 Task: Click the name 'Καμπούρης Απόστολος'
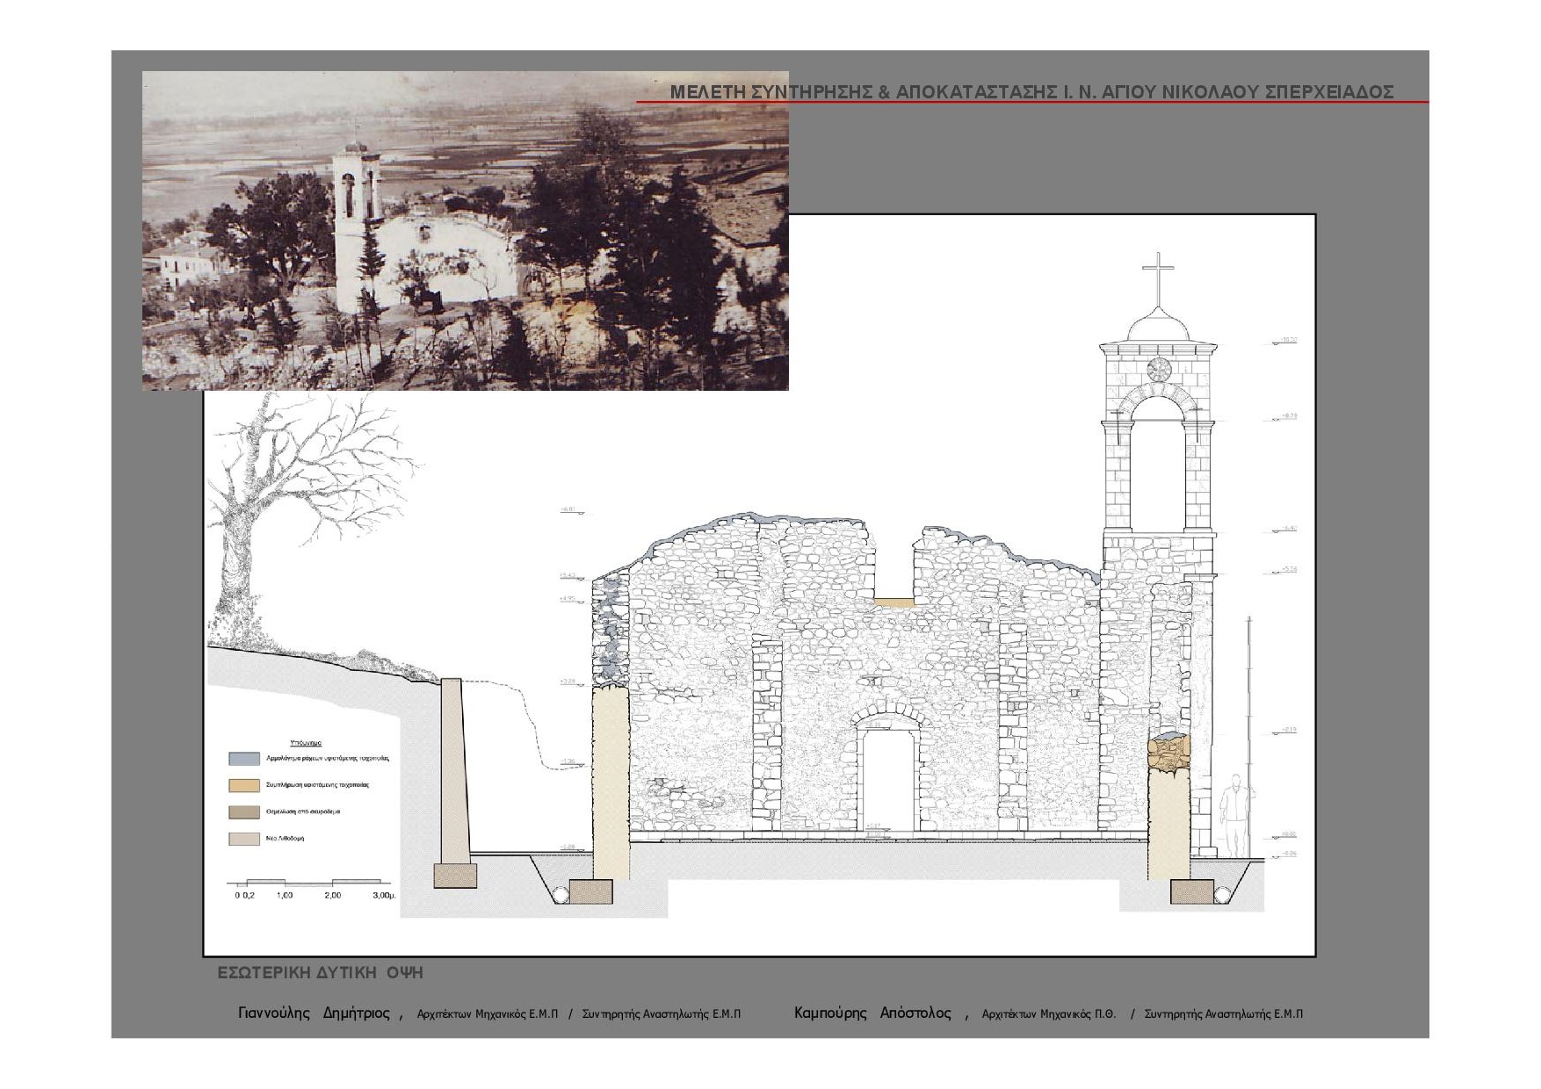coord(872,1013)
